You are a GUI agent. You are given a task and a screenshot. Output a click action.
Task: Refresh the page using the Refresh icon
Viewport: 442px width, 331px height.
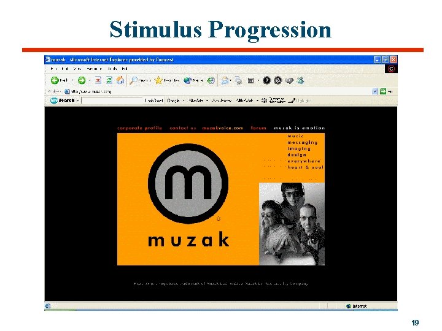(109, 80)
